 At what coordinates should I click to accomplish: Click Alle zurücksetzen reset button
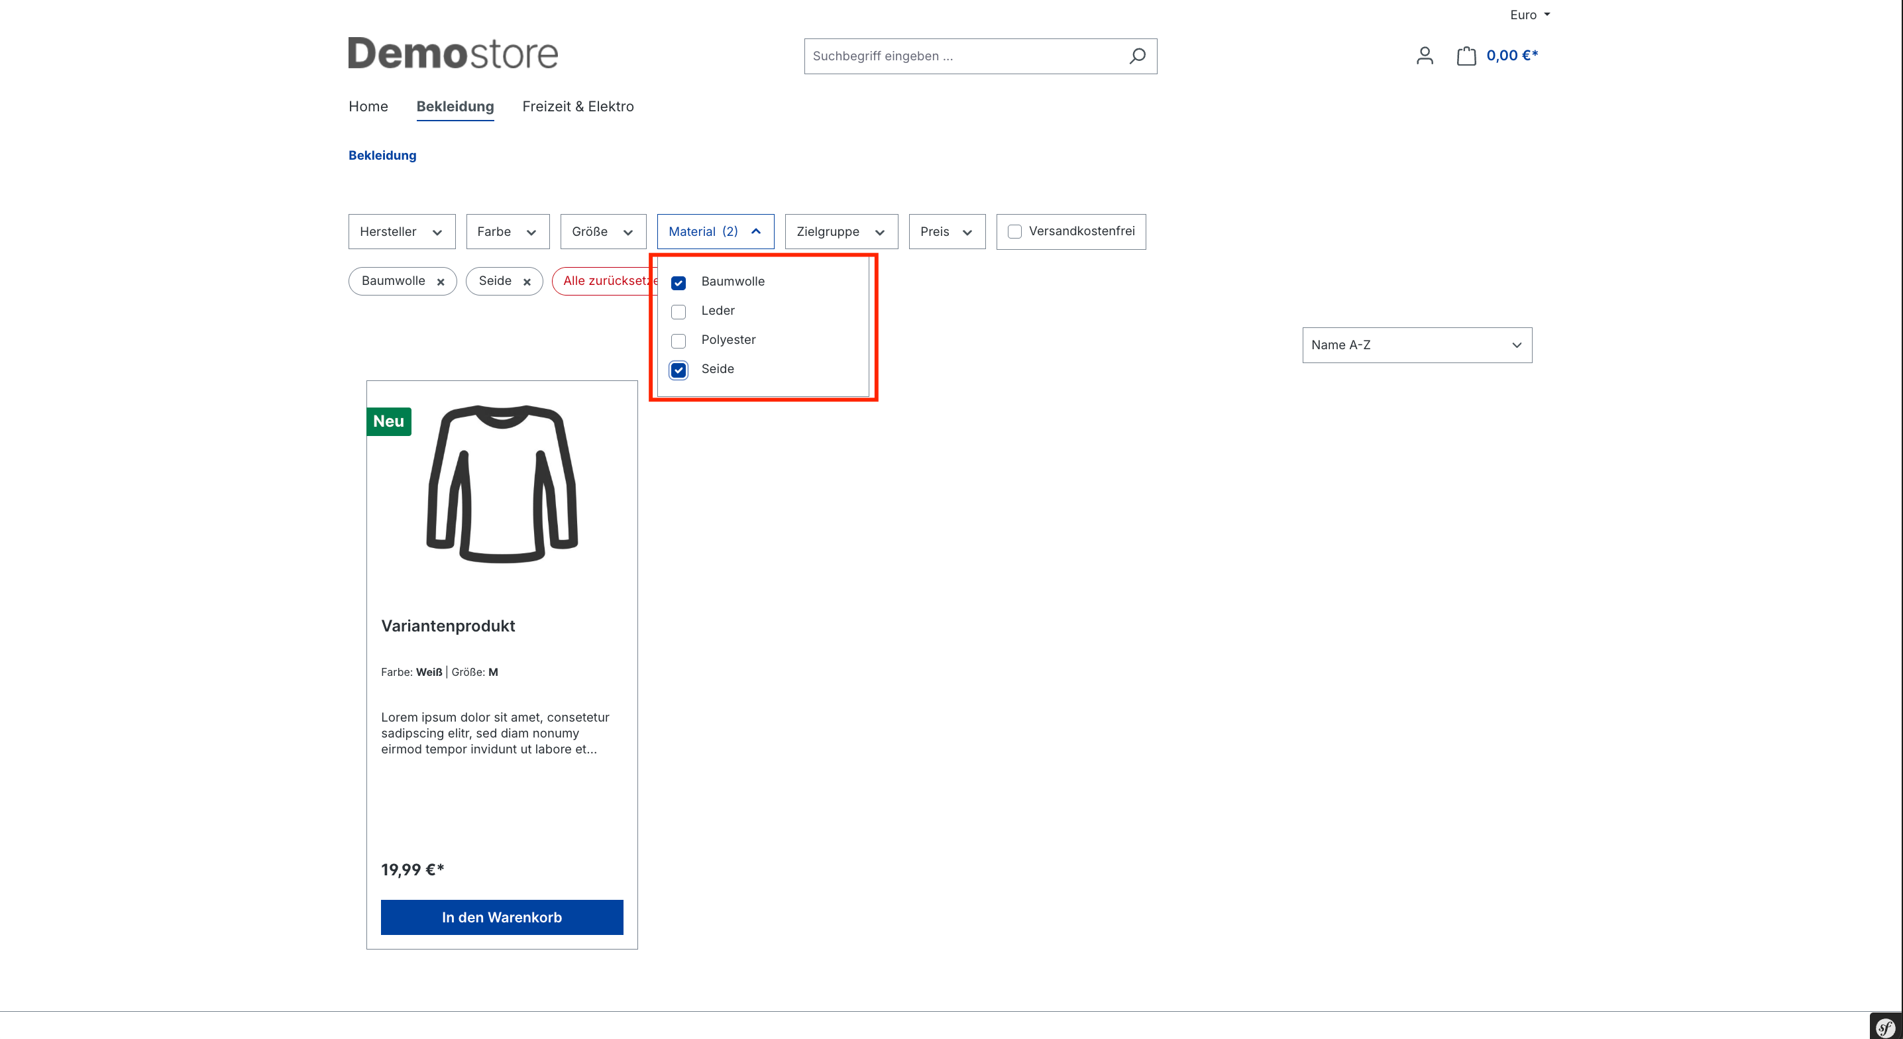(x=605, y=281)
